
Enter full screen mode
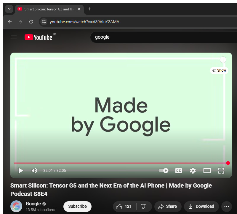(x=221, y=171)
